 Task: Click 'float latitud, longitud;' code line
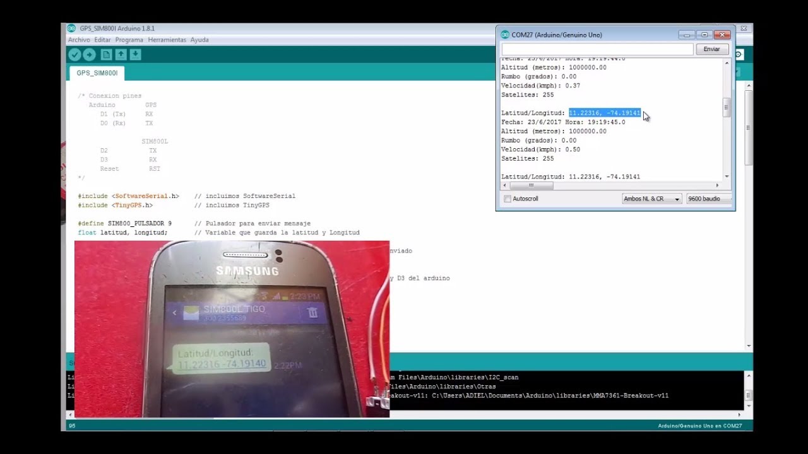[x=122, y=233]
